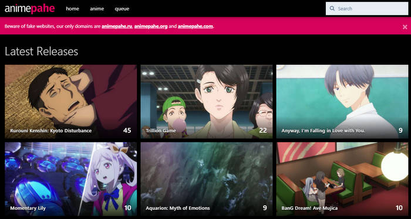Image resolution: width=411 pixels, height=219 pixels.
Task: Click the animepahe logo
Action: pos(29,9)
